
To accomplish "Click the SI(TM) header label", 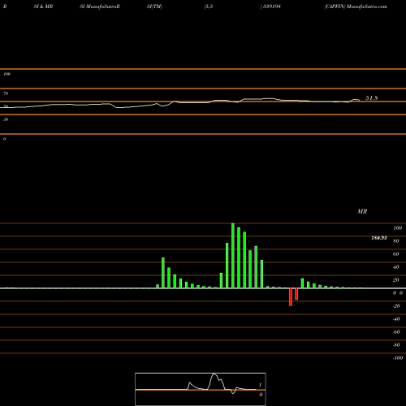I will pos(154,6).
